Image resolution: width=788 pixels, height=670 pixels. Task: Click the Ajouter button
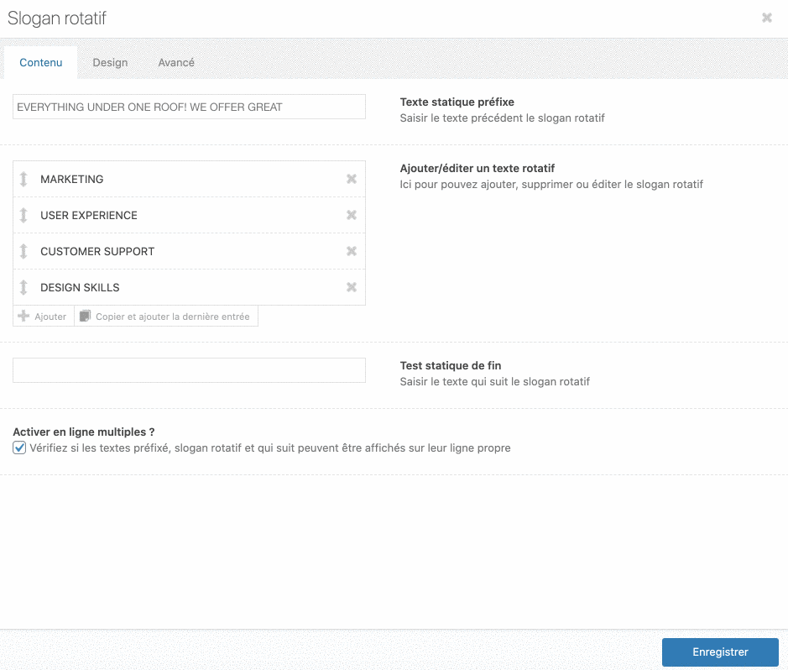pos(43,317)
